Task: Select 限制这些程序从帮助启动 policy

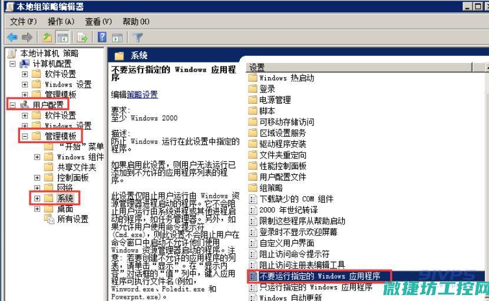Action: click(x=302, y=221)
